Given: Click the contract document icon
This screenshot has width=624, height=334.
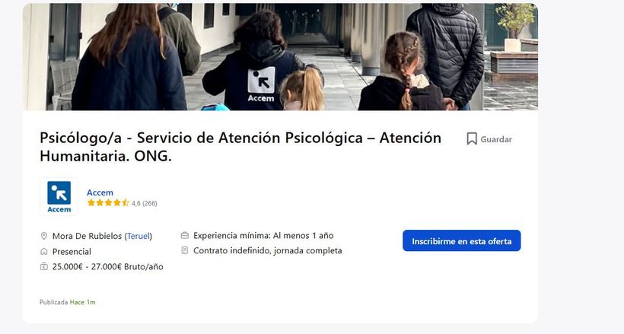Looking at the screenshot, I should pyautogui.click(x=185, y=250).
